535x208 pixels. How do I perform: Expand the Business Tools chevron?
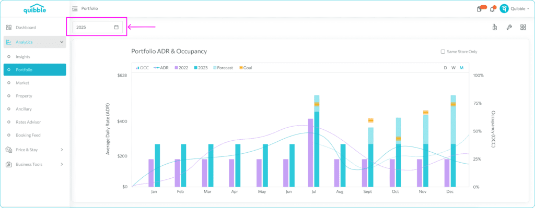coord(62,164)
